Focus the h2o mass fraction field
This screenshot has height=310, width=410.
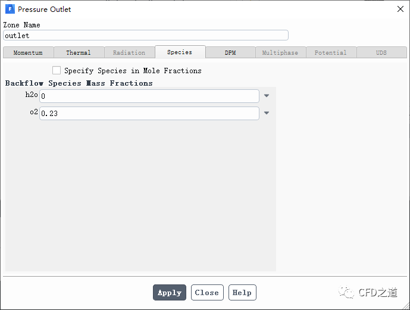tap(149, 96)
